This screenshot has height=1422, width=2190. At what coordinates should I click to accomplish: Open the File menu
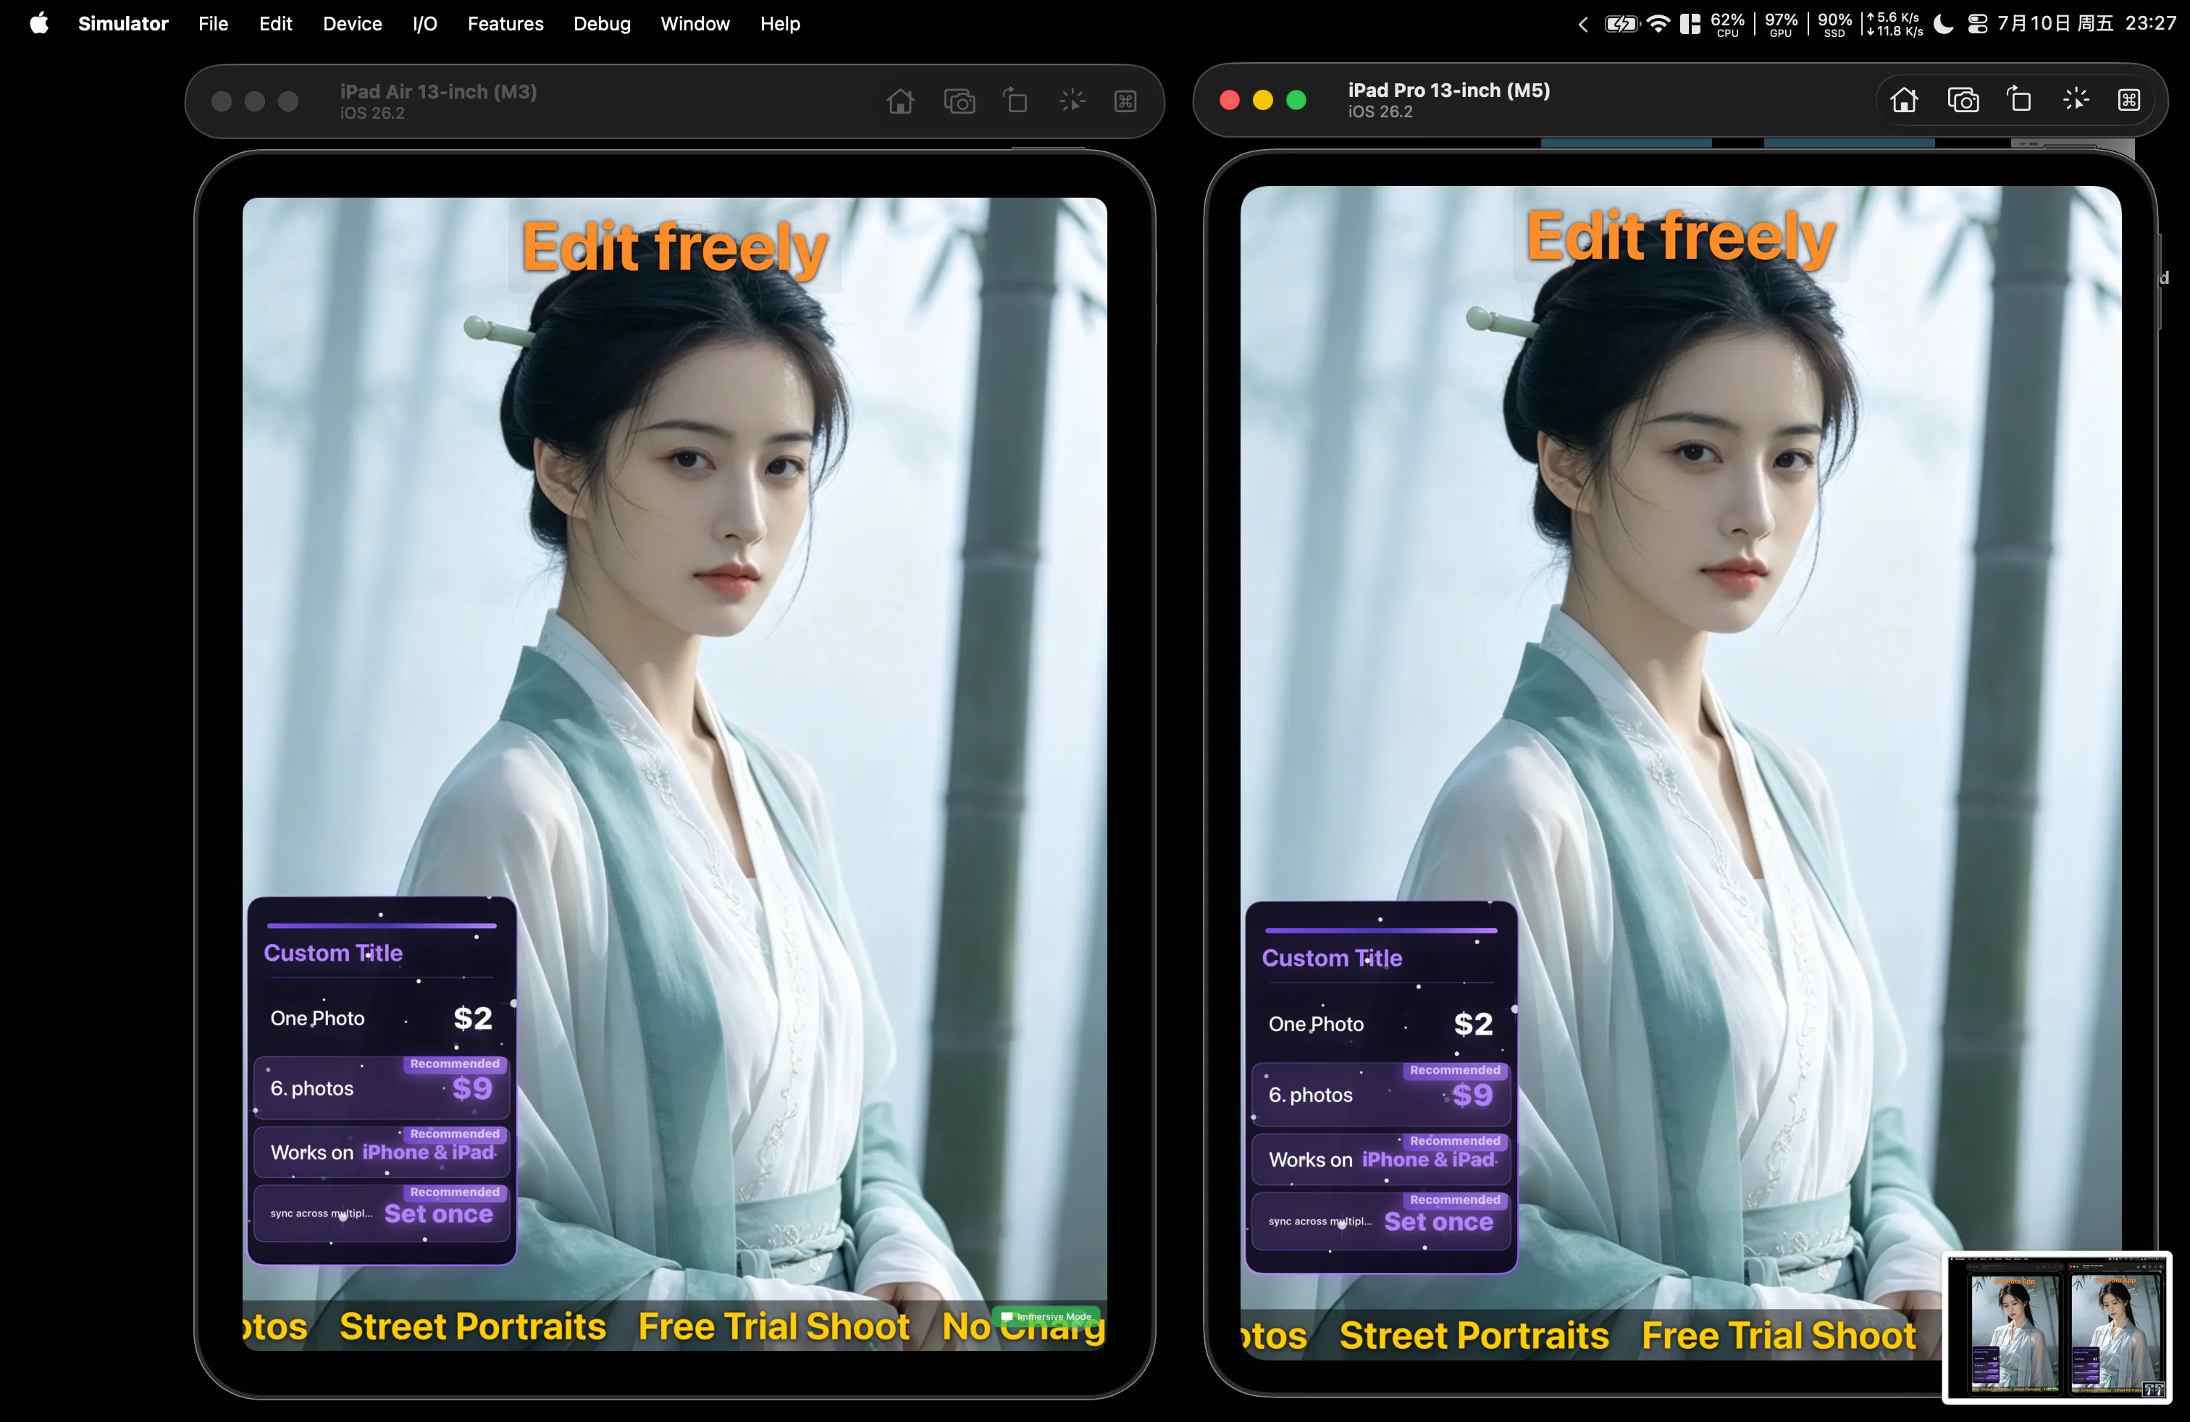tap(213, 23)
